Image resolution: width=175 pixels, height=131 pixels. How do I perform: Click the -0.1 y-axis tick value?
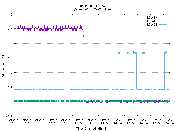(9, 116)
